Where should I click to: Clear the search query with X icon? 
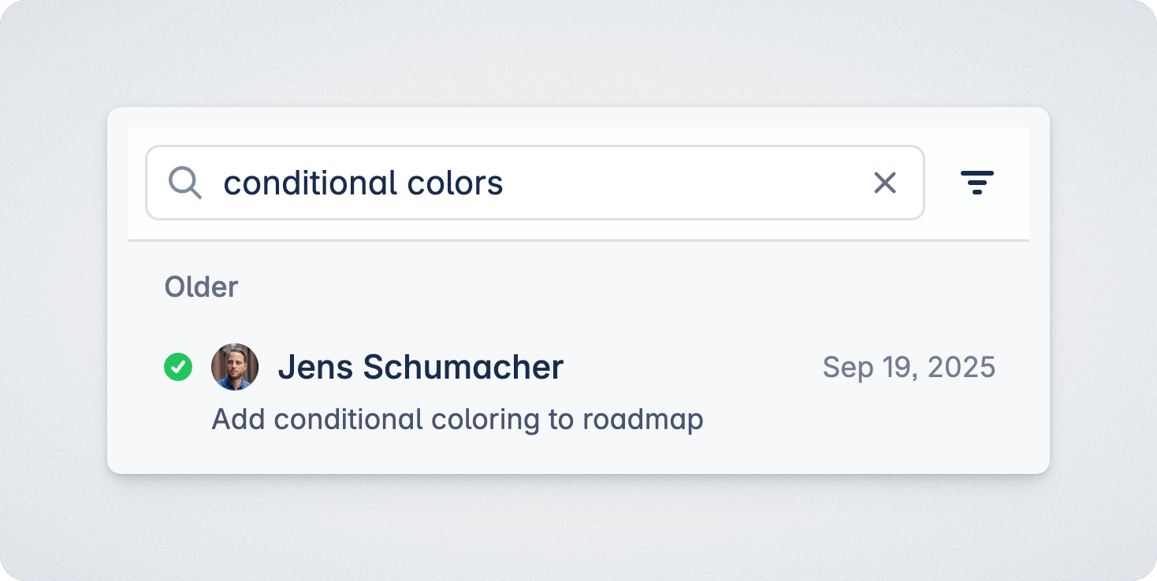coord(885,183)
